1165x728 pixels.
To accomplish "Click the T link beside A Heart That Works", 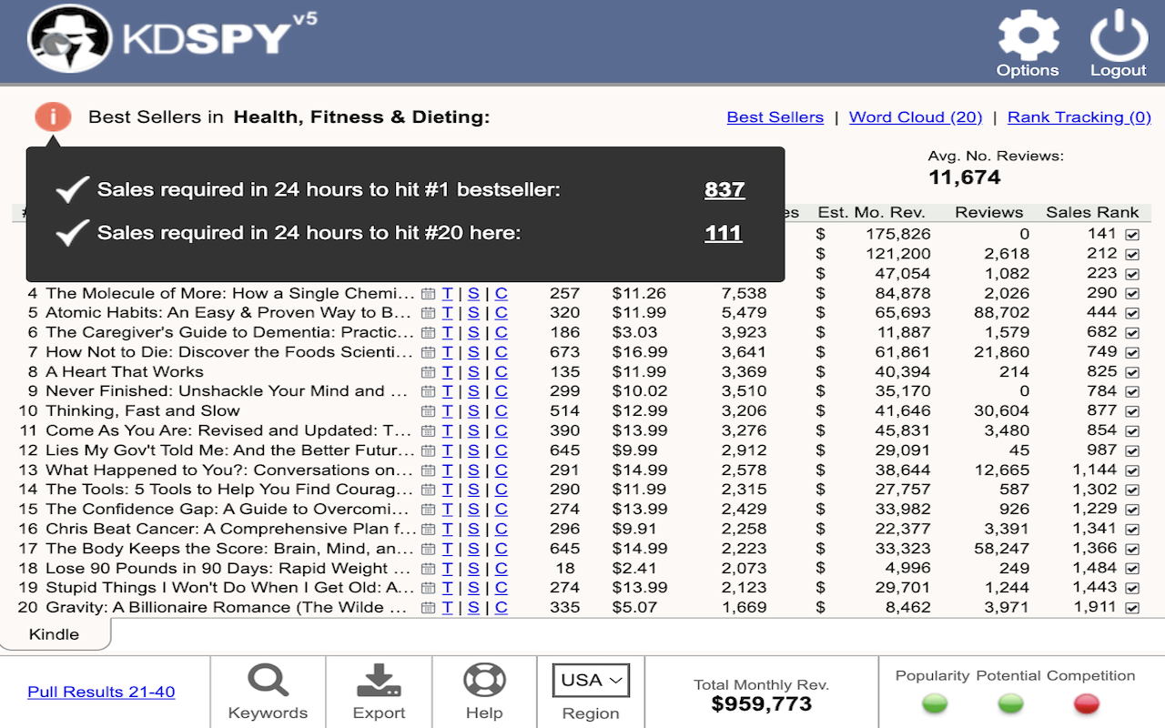I will click(448, 371).
